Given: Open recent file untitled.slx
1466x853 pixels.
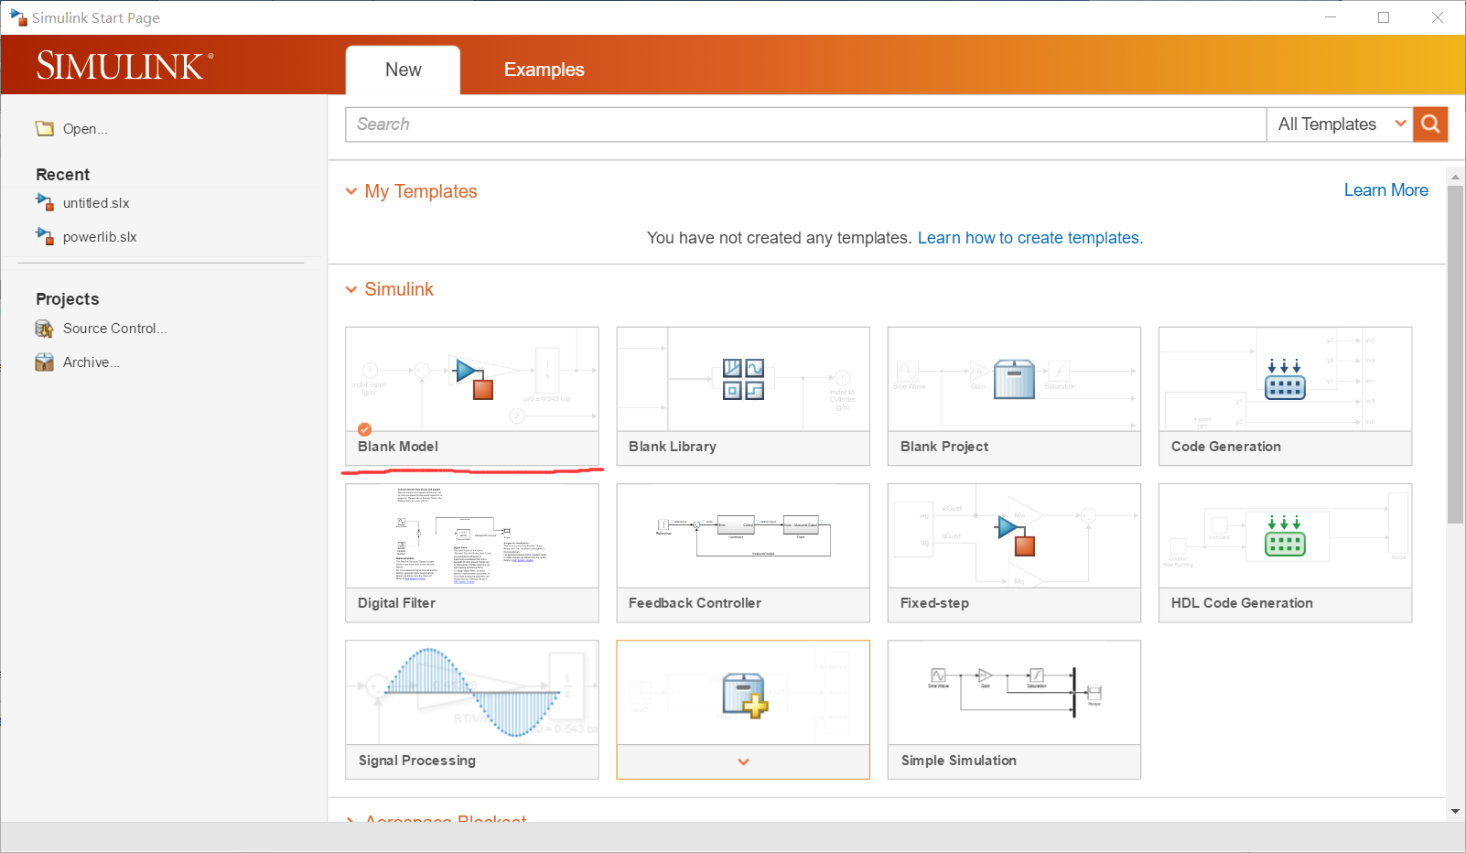Looking at the screenshot, I should pyautogui.click(x=96, y=203).
